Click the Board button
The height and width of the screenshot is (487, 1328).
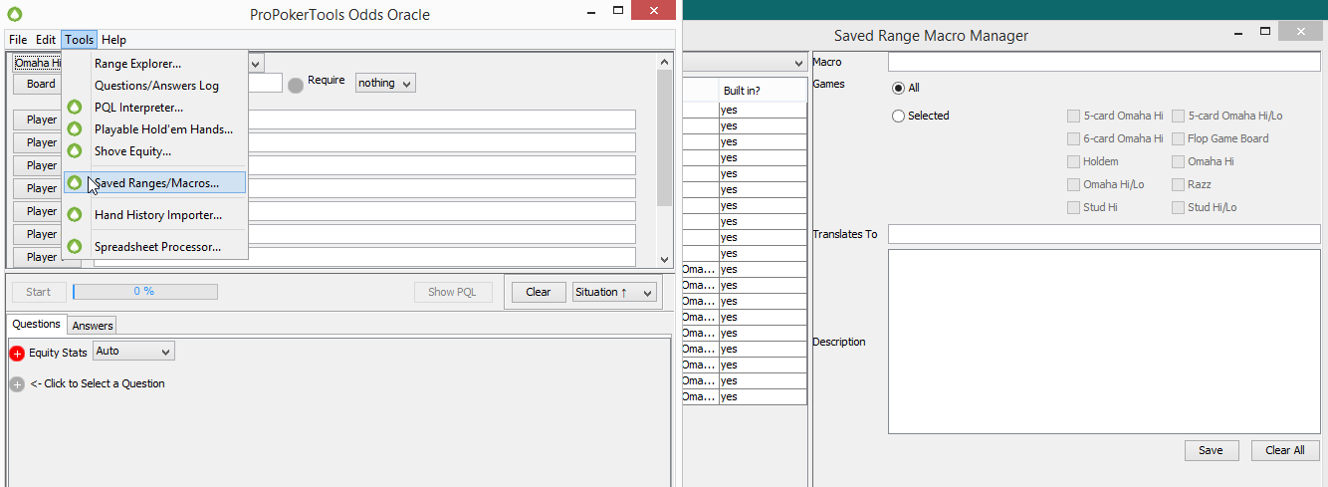[x=41, y=84]
